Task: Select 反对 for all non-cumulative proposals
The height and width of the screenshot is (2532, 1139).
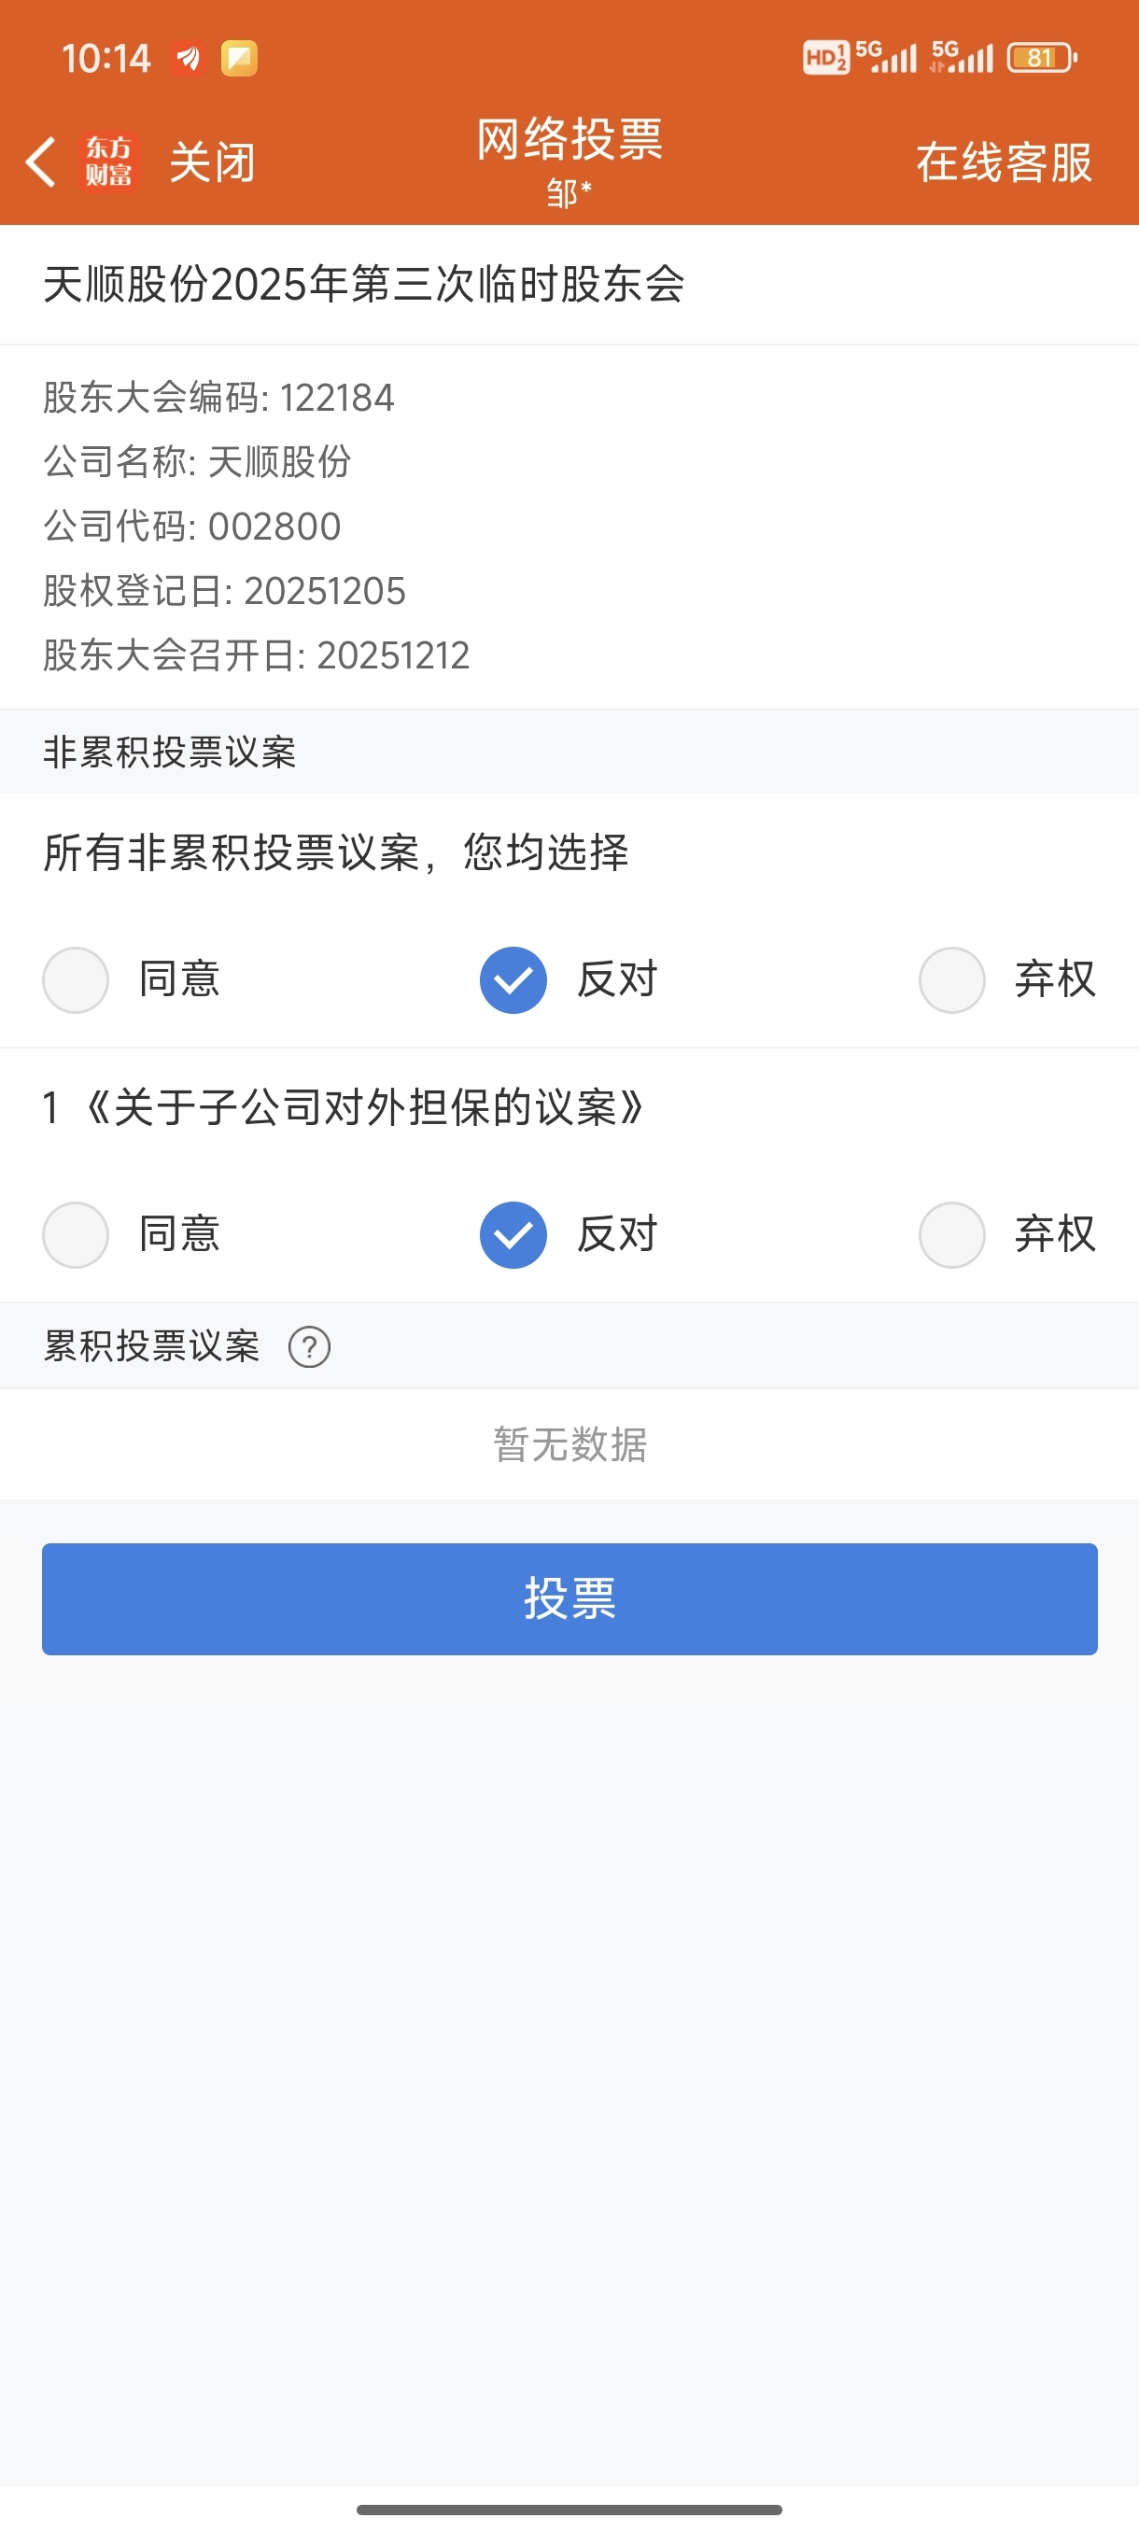Action: (x=513, y=980)
